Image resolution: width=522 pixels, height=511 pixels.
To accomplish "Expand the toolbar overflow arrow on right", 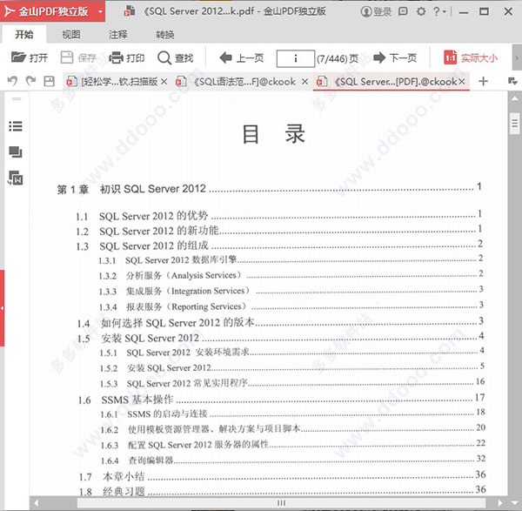I will point(517,58).
